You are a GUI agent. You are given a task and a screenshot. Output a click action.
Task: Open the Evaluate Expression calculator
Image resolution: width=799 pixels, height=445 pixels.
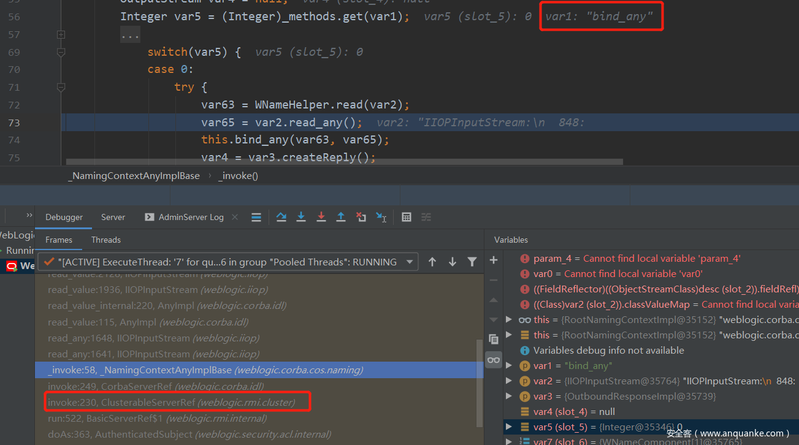[x=406, y=217]
